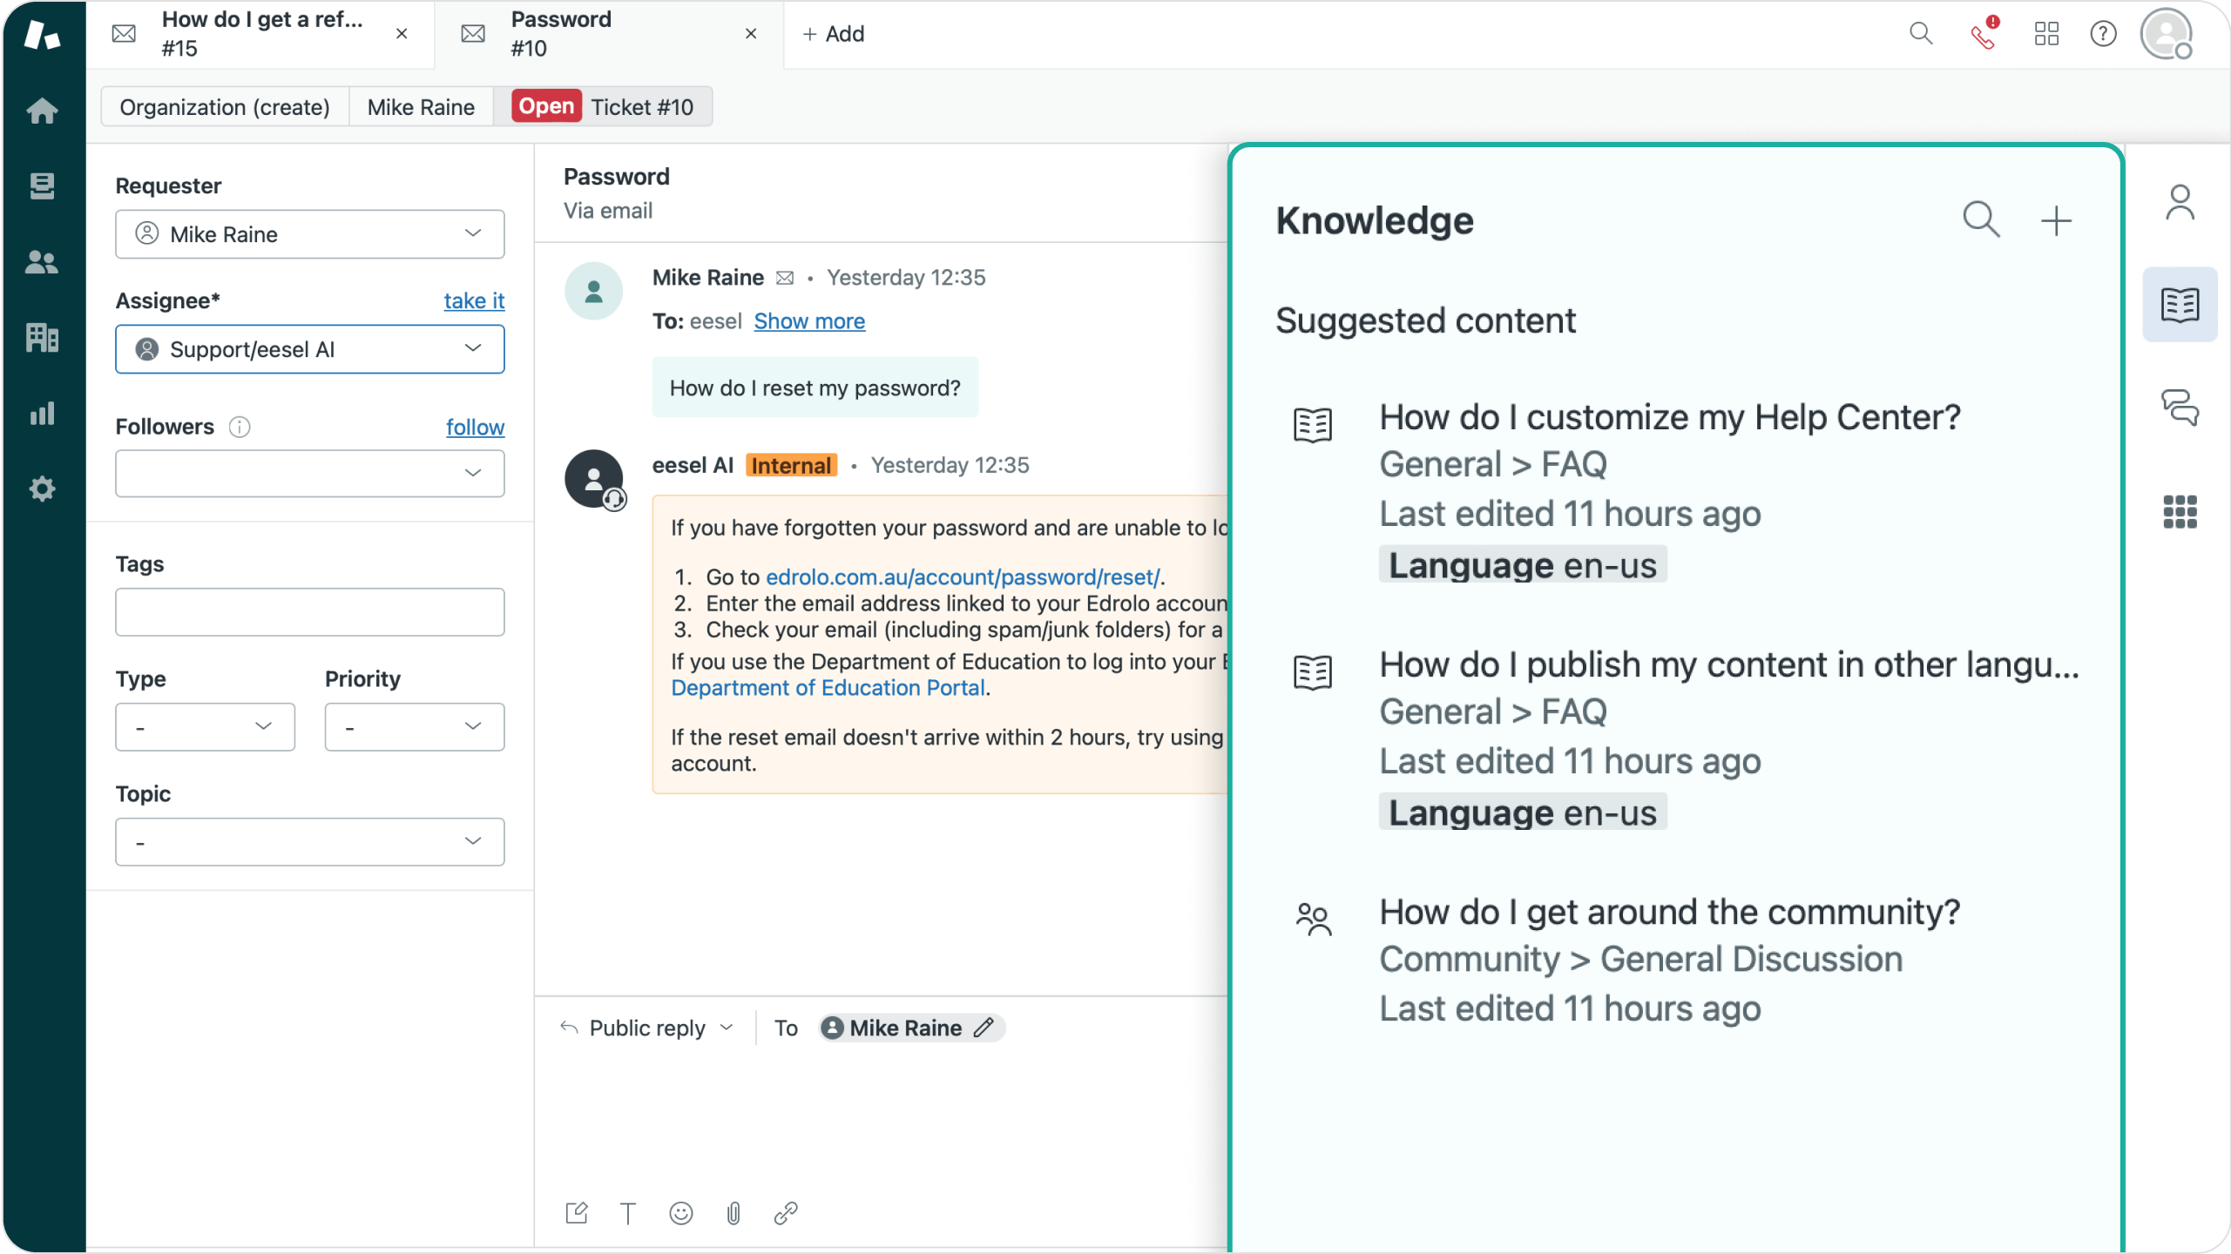Select the conversations/chat panel icon
This screenshot has height=1254, width=2231.
click(x=2180, y=408)
